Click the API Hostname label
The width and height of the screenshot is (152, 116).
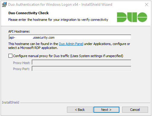coord(19,31)
